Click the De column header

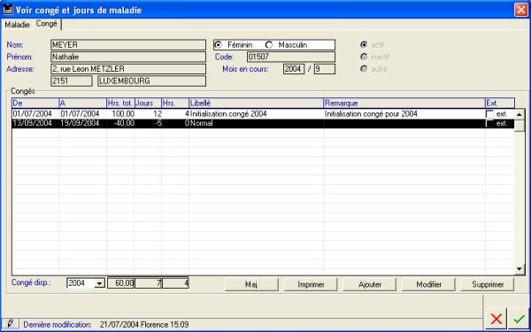click(x=35, y=103)
